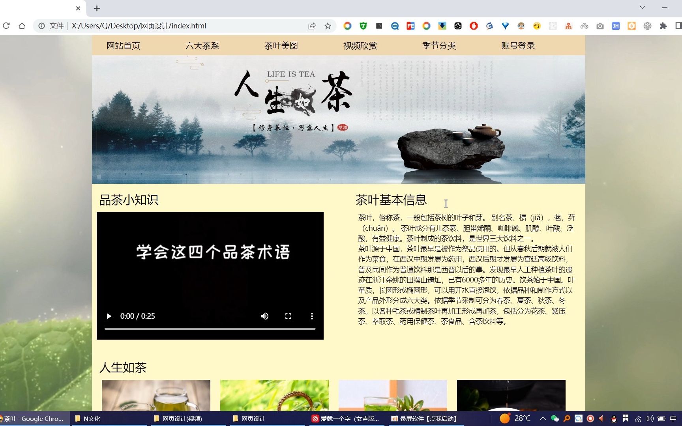Open the blue Q search extension
The image size is (682, 426).
pos(395,26)
